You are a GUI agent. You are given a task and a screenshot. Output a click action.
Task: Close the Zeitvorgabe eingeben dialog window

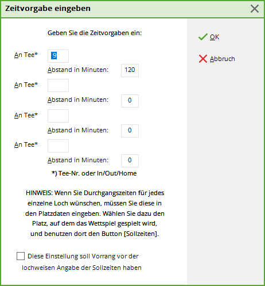point(255,9)
